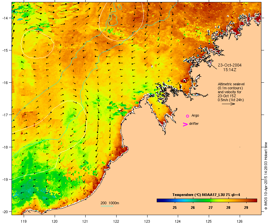Click the 'Temperature (°C) NOAA17_L3U 7% ql>=4' title
Viewport: 270px width, 224px height.
point(206,195)
